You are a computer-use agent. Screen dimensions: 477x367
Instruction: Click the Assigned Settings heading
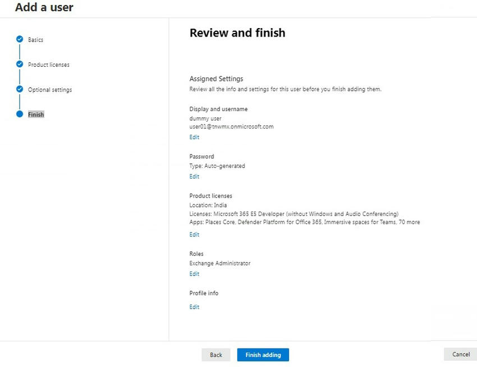click(216, 79)
